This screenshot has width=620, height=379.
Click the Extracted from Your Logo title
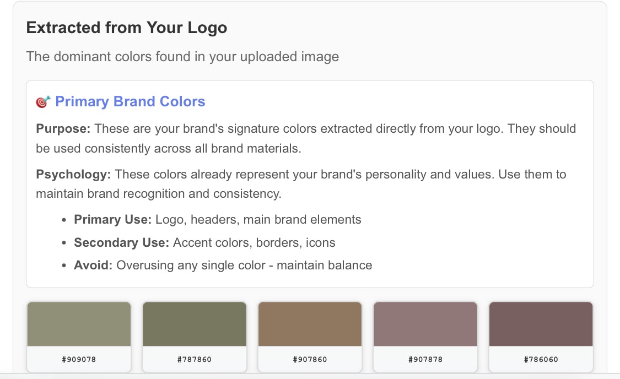coord(127,28)
